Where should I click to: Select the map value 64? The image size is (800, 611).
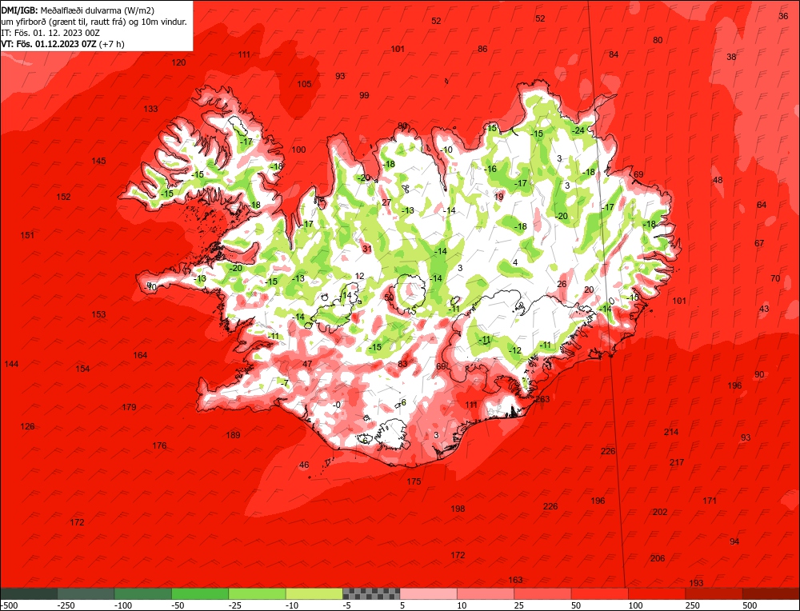pos(762,205)
